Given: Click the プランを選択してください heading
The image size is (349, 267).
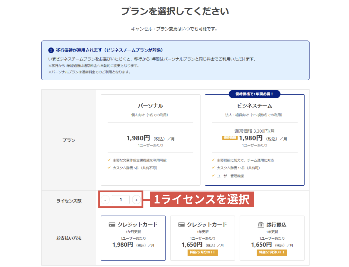Looking at the screenshot, I should (175, 11).
